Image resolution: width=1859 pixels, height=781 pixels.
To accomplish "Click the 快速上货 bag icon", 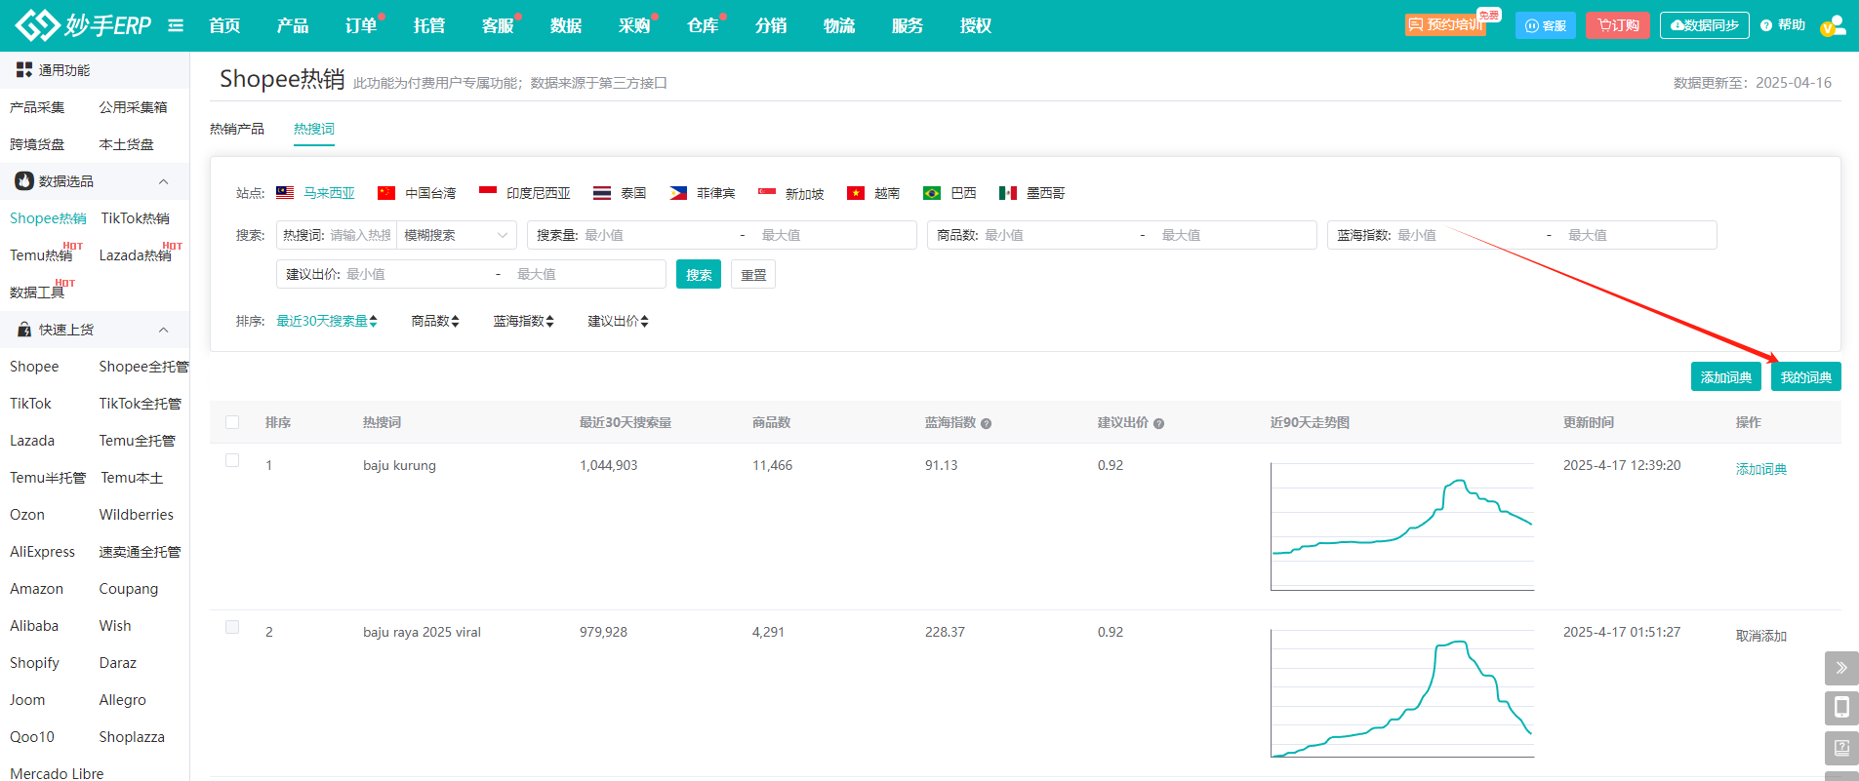I will coord(24,330).
